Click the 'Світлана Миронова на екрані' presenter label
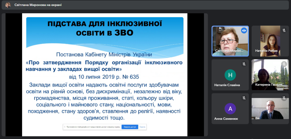The height and width of the screenshot is (139, 291). pos(38,5)
